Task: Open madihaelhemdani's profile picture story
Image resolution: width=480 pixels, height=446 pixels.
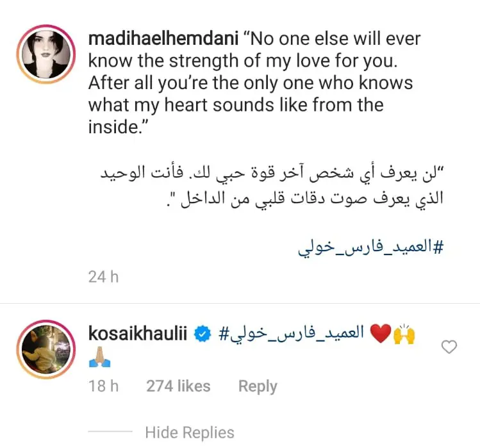Action: click(46, 54)
